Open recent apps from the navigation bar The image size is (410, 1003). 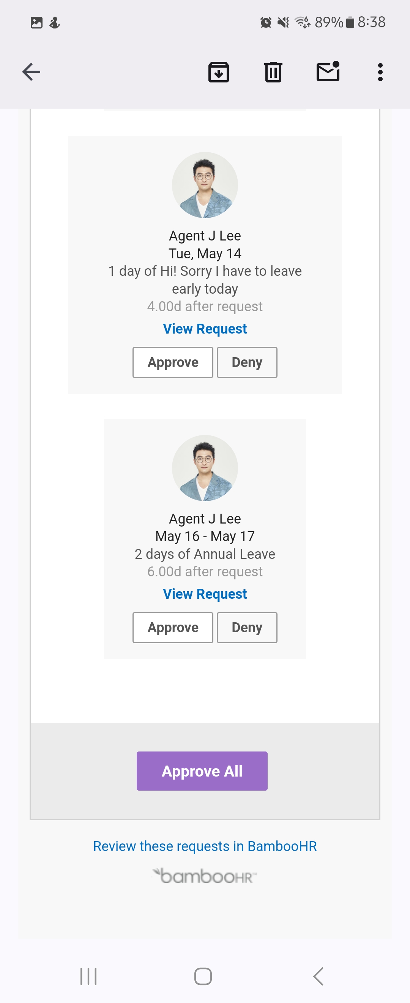click(88, 976)
